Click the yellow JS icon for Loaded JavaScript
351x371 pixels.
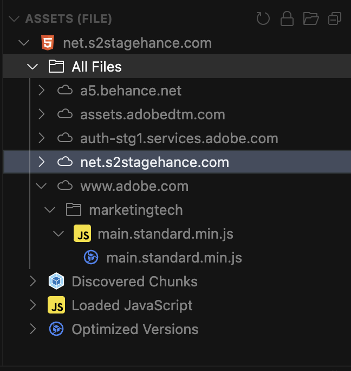click(56, 305)
